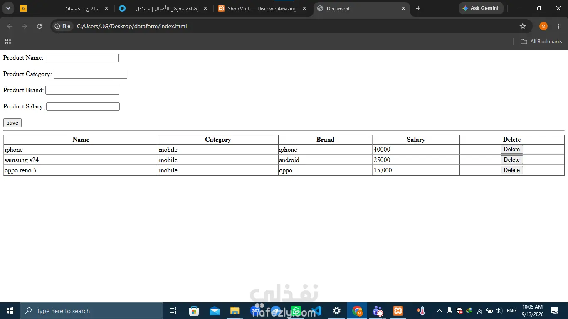Show hidden system tray icons
Viewport: 568px width, 319px height.
coord(439,311)
